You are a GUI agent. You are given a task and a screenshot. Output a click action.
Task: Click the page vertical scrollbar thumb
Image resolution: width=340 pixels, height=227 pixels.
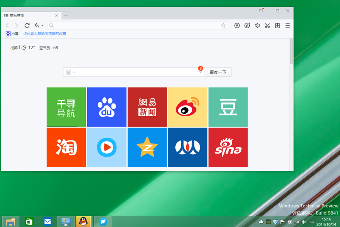pos(291,51)
